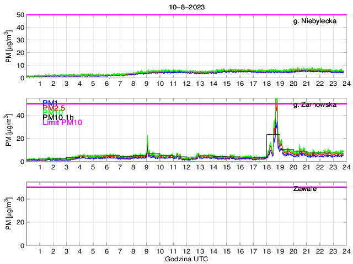Click the magenta limit line in Zawale chart
Screen dimensions: 353x264
coord(186,187)
